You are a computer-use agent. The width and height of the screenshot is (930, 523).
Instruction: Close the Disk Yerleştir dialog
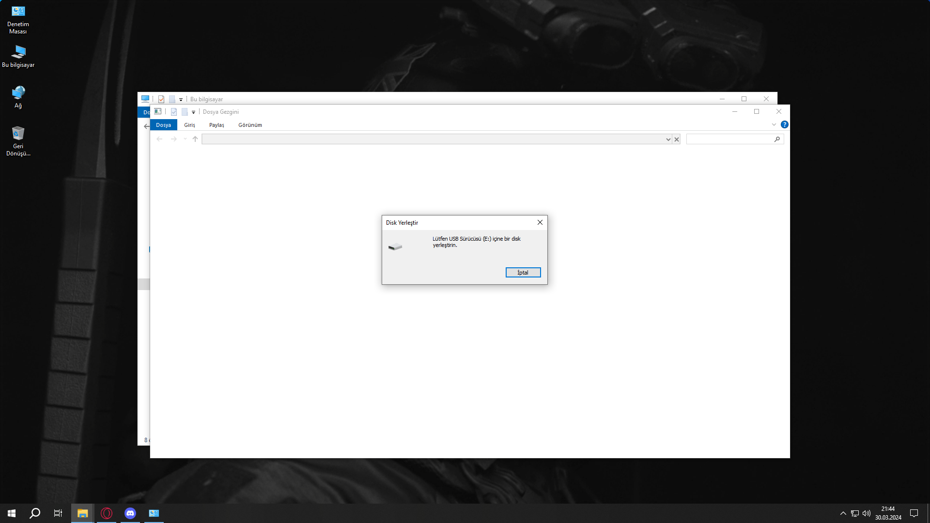540,222
